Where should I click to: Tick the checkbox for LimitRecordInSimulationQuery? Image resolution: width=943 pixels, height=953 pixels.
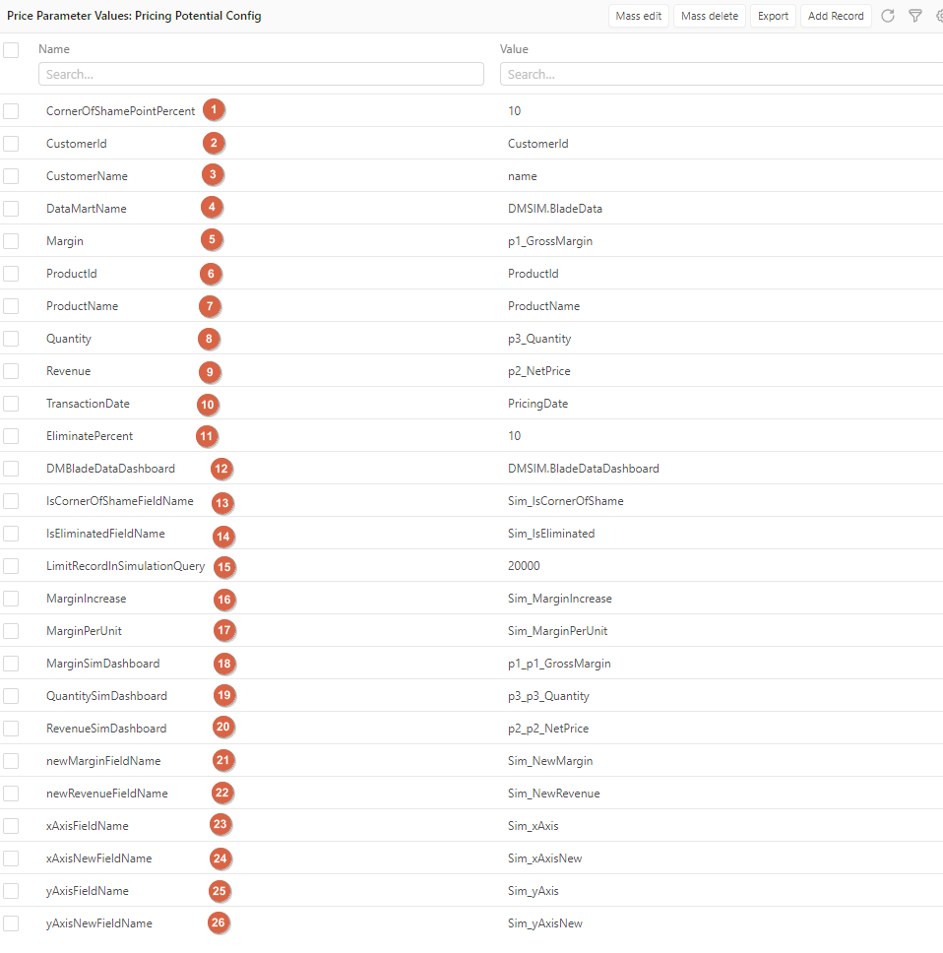11,566
